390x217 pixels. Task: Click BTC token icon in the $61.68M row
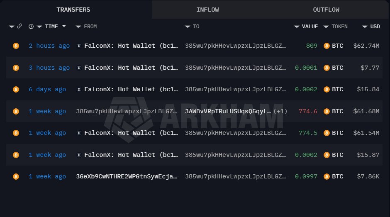(327, 111)
